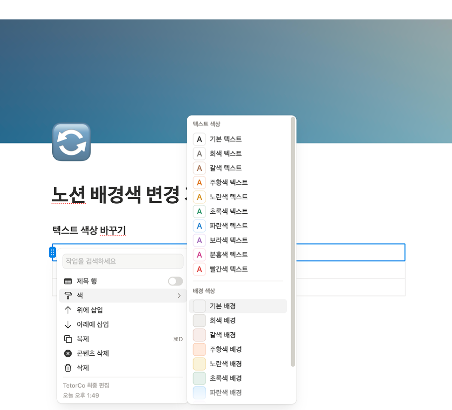Screen dimensions: 452x410
Task: Pick the 노란색 배경 swatch
Action: coord(199,364)
